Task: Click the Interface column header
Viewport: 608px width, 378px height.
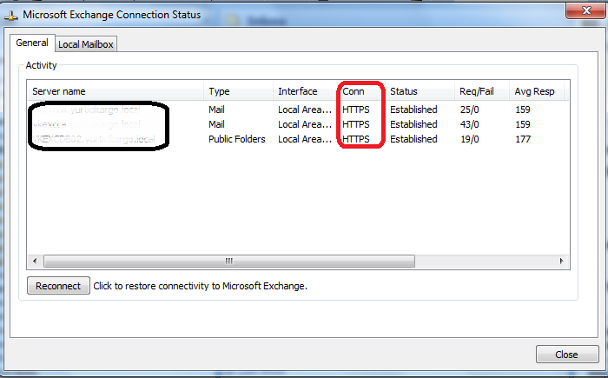Action: 305,91
